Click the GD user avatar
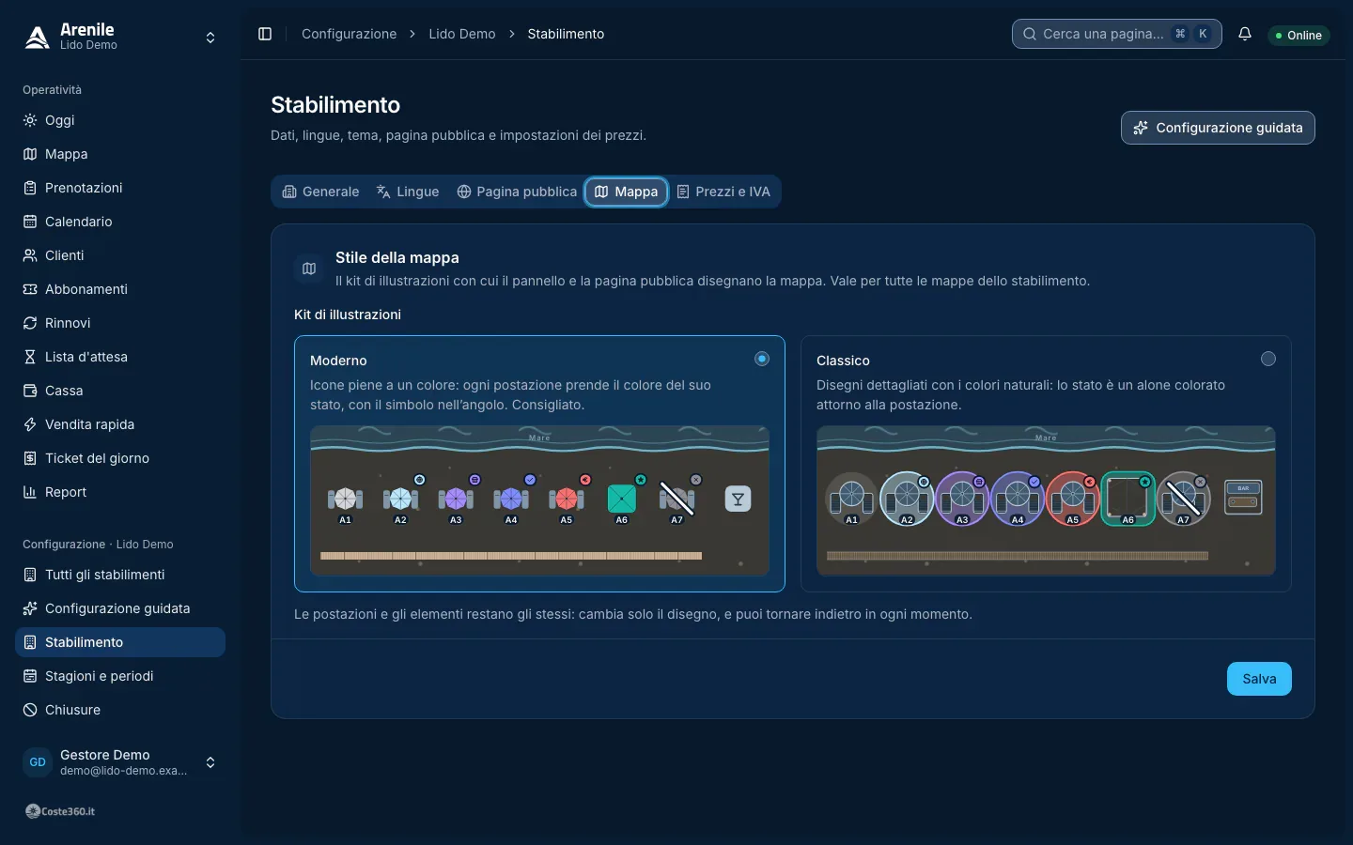 point(38,762)
